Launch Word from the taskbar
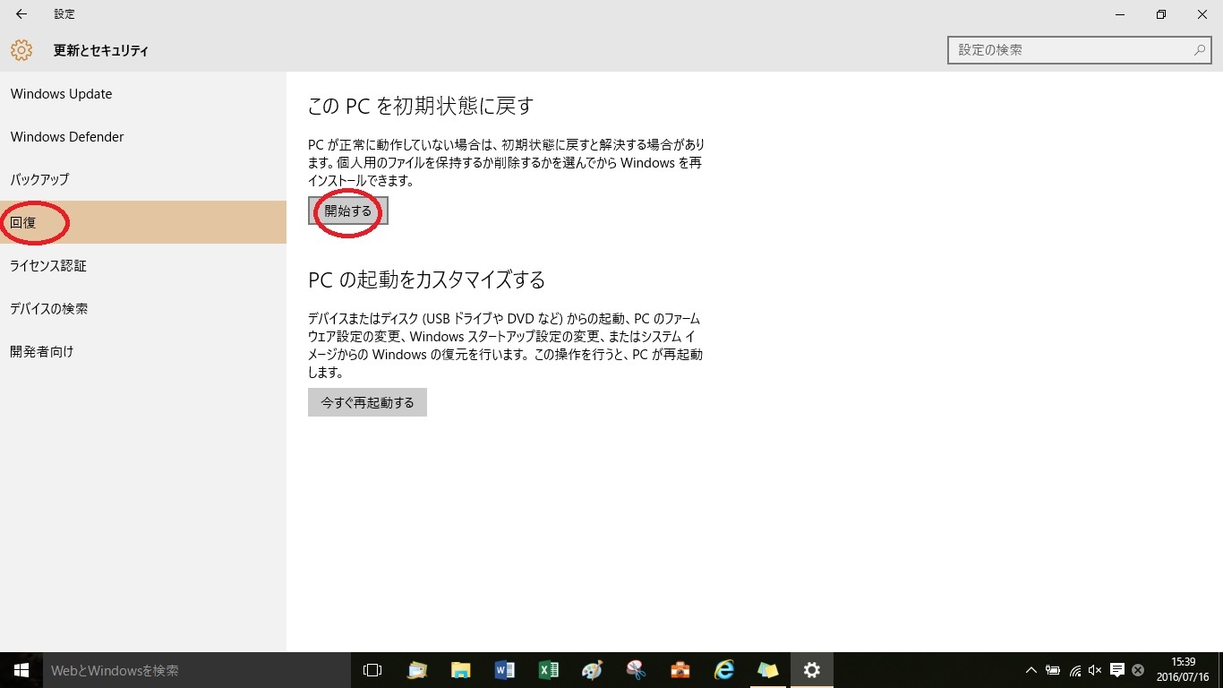The height and width of the screenshot is (688, 1223). click(504, 670)
